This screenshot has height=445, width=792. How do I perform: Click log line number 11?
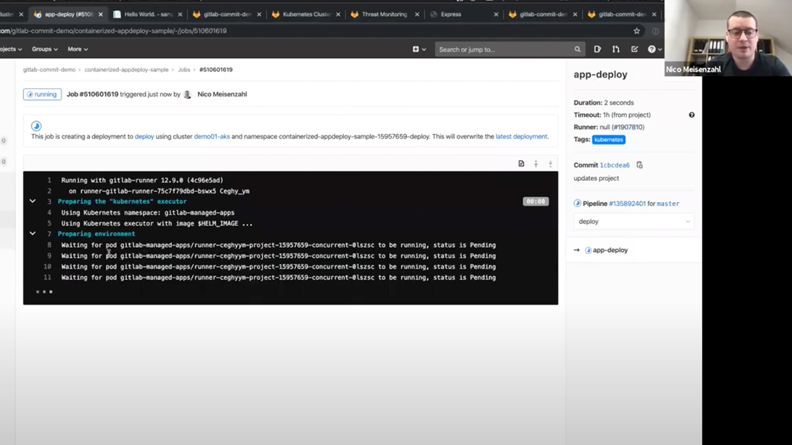tap(48, 278)
